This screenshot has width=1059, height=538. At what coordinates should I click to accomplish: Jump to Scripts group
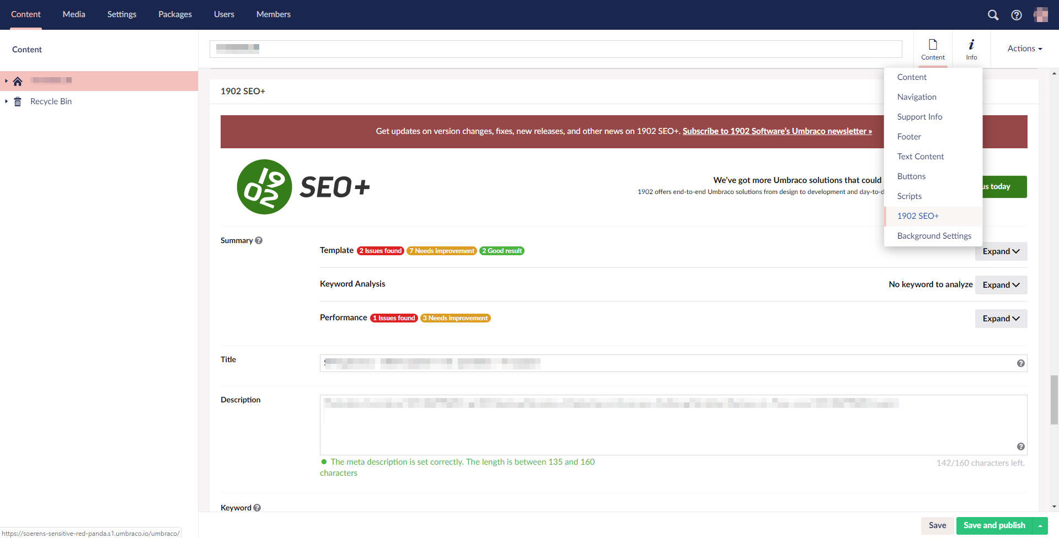(x=933, y=196)
